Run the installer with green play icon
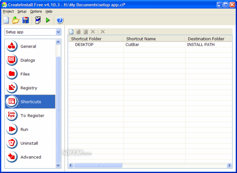Viewport: 237px width, 173px height. 48,20
